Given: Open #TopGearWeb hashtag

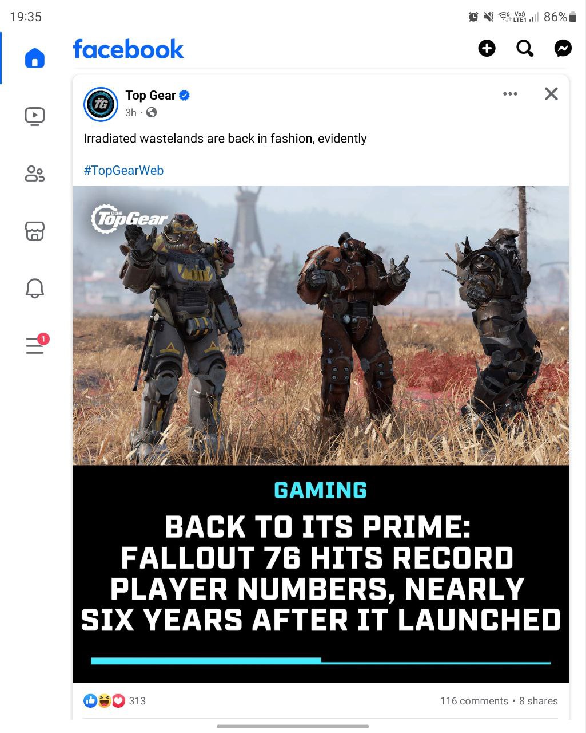Looking at the screenshot, I should [x=123, y=171].
